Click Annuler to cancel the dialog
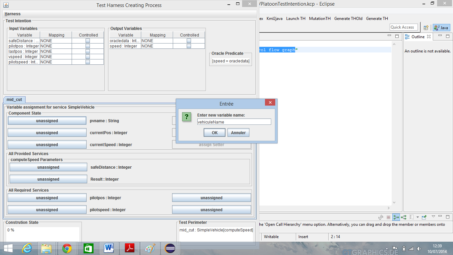Image resolution: width=453 pixels, height=255 pixels. tap(238, 133)
